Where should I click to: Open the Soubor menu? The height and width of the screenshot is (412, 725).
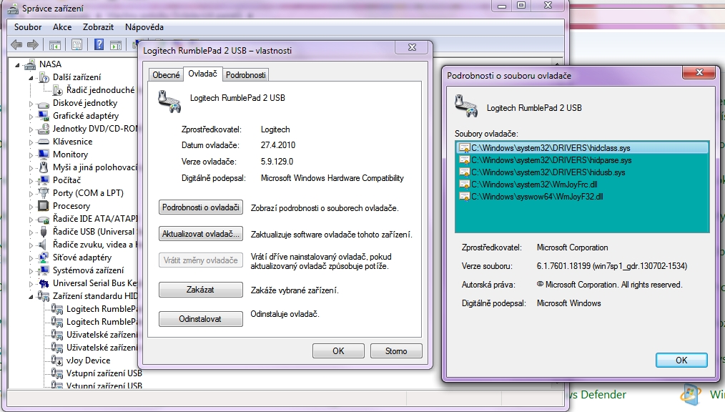[x=28, y=26]
